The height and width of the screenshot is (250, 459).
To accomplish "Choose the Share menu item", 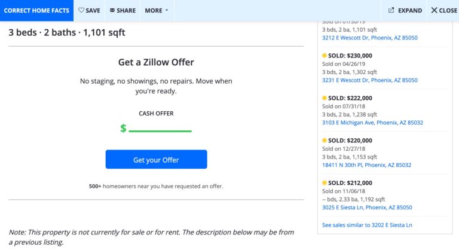I will (123, 11).
